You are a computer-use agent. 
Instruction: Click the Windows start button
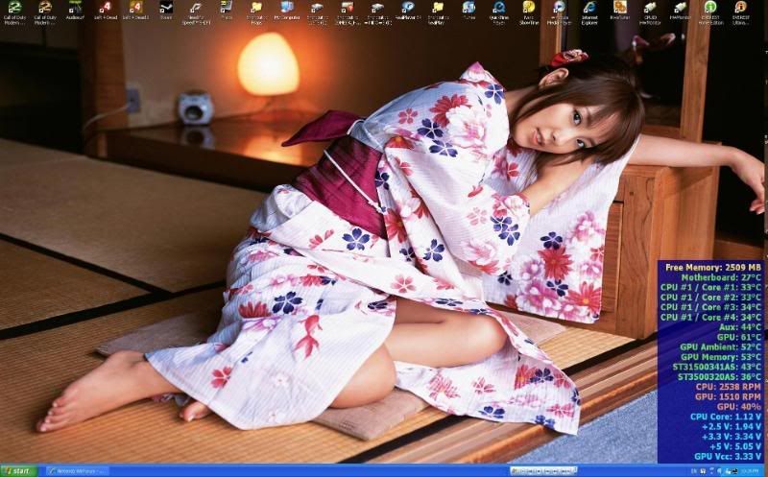click(x=19, y=471)
